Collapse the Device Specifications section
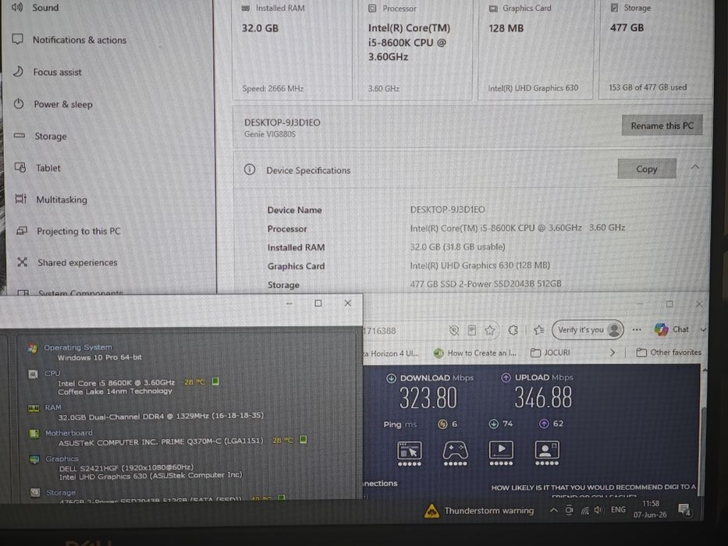 point(695,167)
